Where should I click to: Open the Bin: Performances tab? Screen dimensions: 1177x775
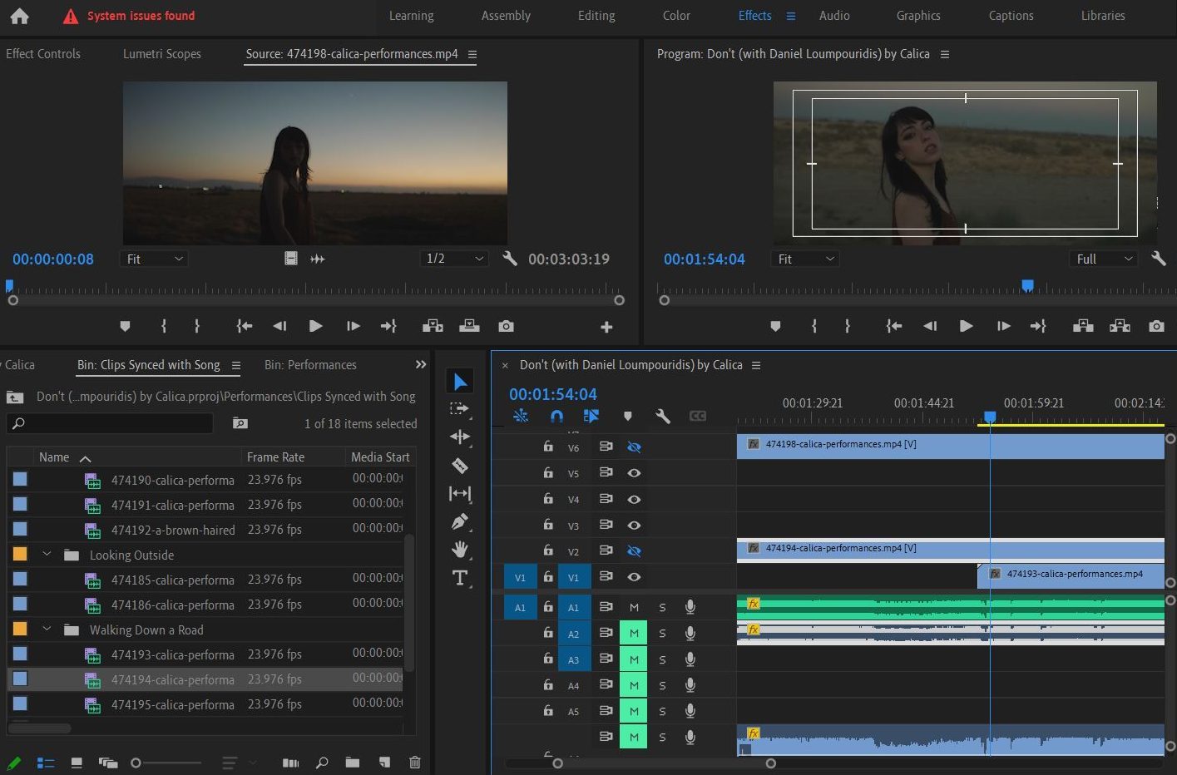pos(310,365)
